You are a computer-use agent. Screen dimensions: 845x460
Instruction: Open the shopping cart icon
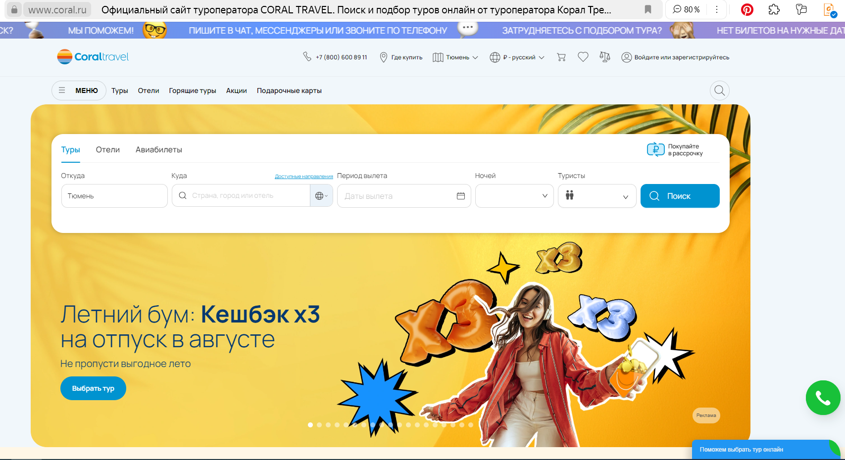pos(561,57)
